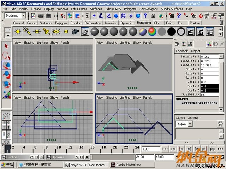The width and height of the screenshot is (226, 169).
Task: Select Show Manipulator tool
Action: click(6, 94)
